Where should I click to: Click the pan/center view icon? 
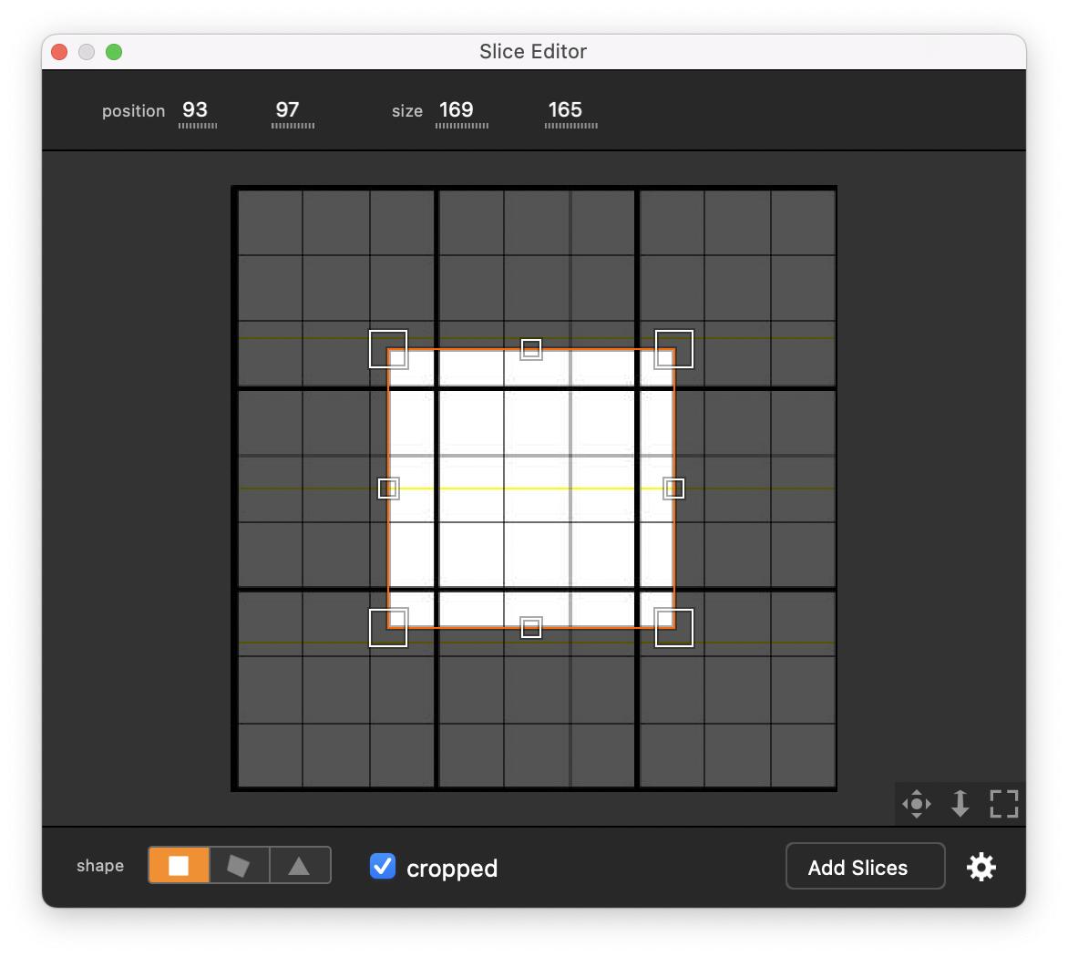[916, 804]
